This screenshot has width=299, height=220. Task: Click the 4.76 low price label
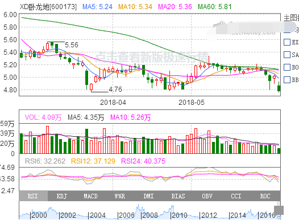115,89
